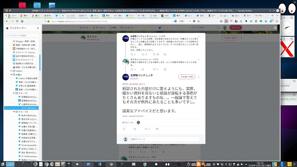Show earlier tabs with left tab arrow

[6, 15]
